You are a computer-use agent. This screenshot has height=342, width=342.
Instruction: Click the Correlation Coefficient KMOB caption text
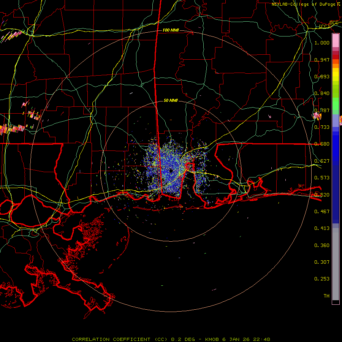(x=171, y=339)
